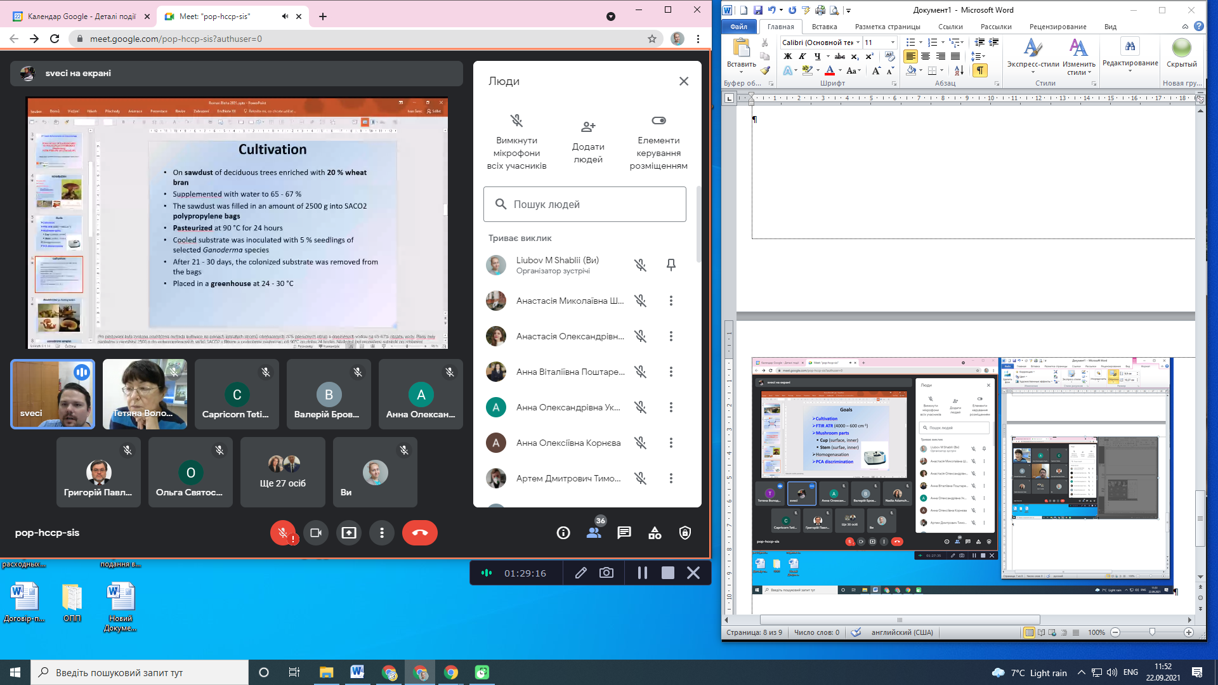Open the Файл tab in Word
Image resolution: width=1218 pixels, height=685 pixels.
738,27
